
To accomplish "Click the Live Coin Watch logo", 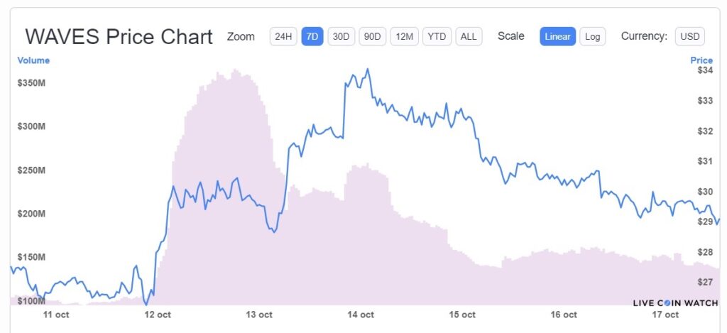I will tap(676, 303).
